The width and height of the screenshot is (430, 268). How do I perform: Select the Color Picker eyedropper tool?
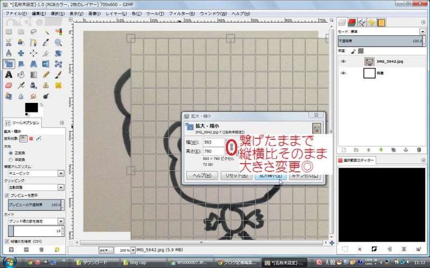(x=46, y=42)
